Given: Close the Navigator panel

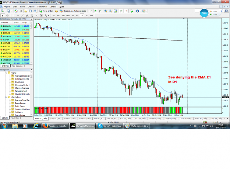Looking at the screenshot, I should coord(32,70).
